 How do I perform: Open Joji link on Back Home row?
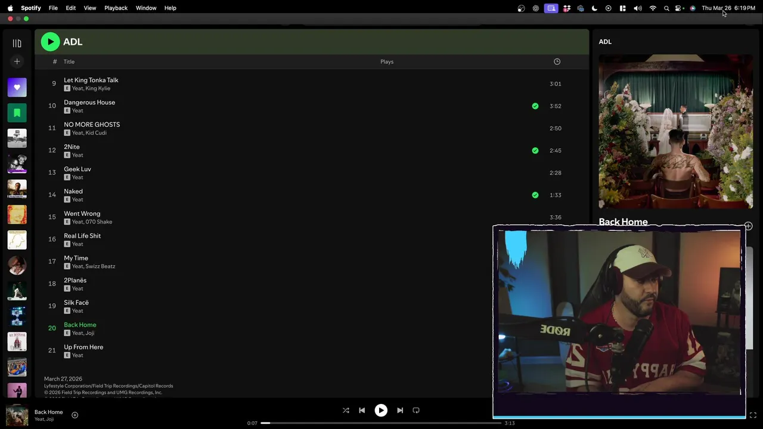pos(90,333)
